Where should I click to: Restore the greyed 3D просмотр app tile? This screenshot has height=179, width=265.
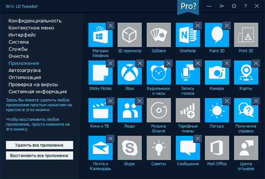point(129,35)
